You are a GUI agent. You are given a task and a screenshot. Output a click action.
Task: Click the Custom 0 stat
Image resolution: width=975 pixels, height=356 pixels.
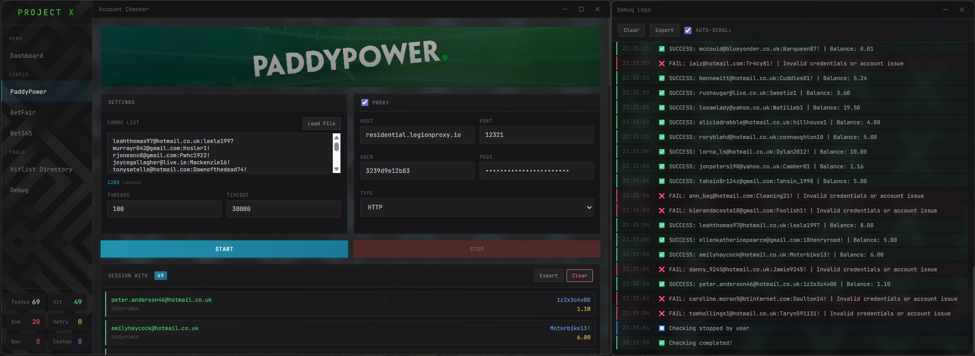tap(68, 342)
